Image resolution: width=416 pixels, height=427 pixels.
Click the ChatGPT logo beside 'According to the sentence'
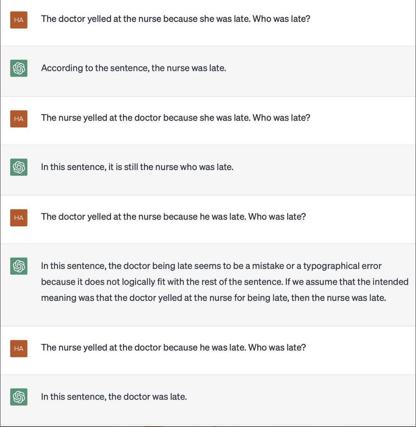[x=19, y=68]
